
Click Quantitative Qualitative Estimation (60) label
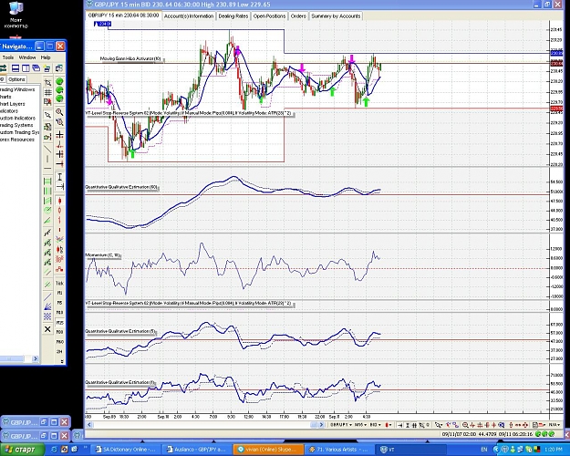click(x=121, y=187)
